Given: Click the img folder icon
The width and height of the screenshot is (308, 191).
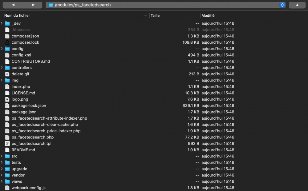Looking at the screenshot, I should point(7,80).
